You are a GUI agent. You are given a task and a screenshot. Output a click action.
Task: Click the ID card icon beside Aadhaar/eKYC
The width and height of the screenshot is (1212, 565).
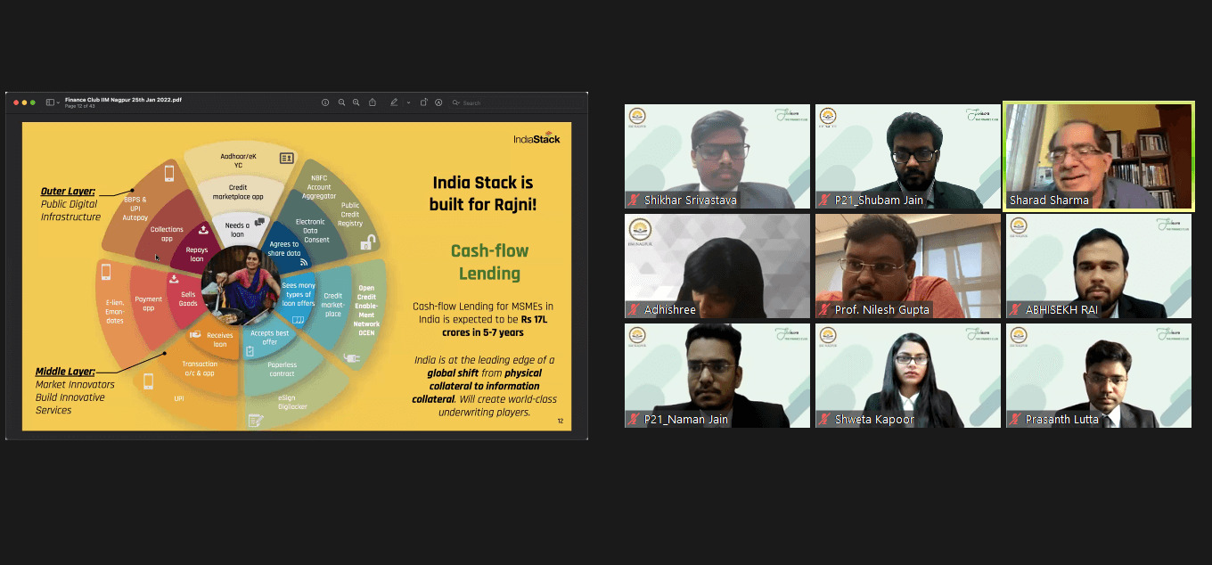[287, 158]
